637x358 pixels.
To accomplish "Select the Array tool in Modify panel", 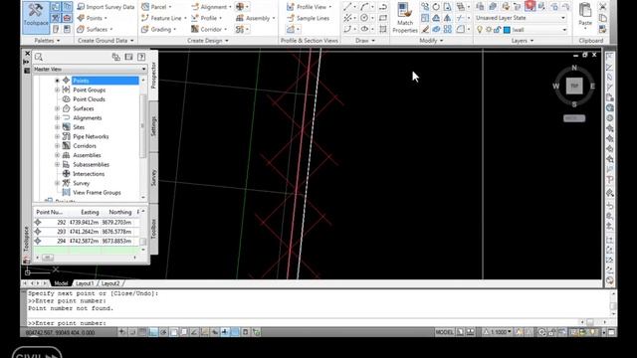I will (x=447, y=29).
